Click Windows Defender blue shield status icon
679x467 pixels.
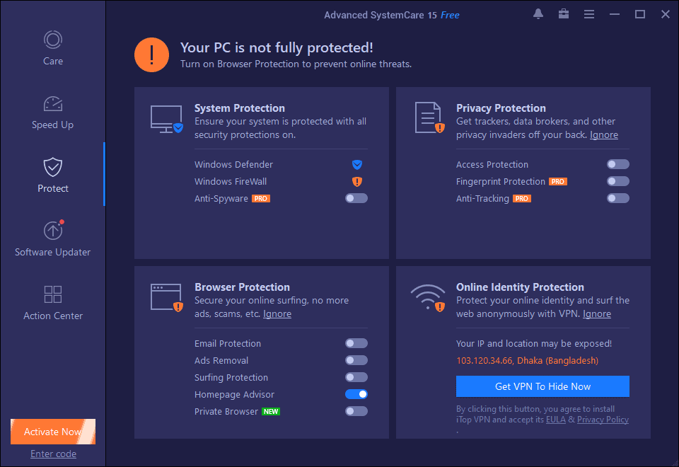click(356, 165)
